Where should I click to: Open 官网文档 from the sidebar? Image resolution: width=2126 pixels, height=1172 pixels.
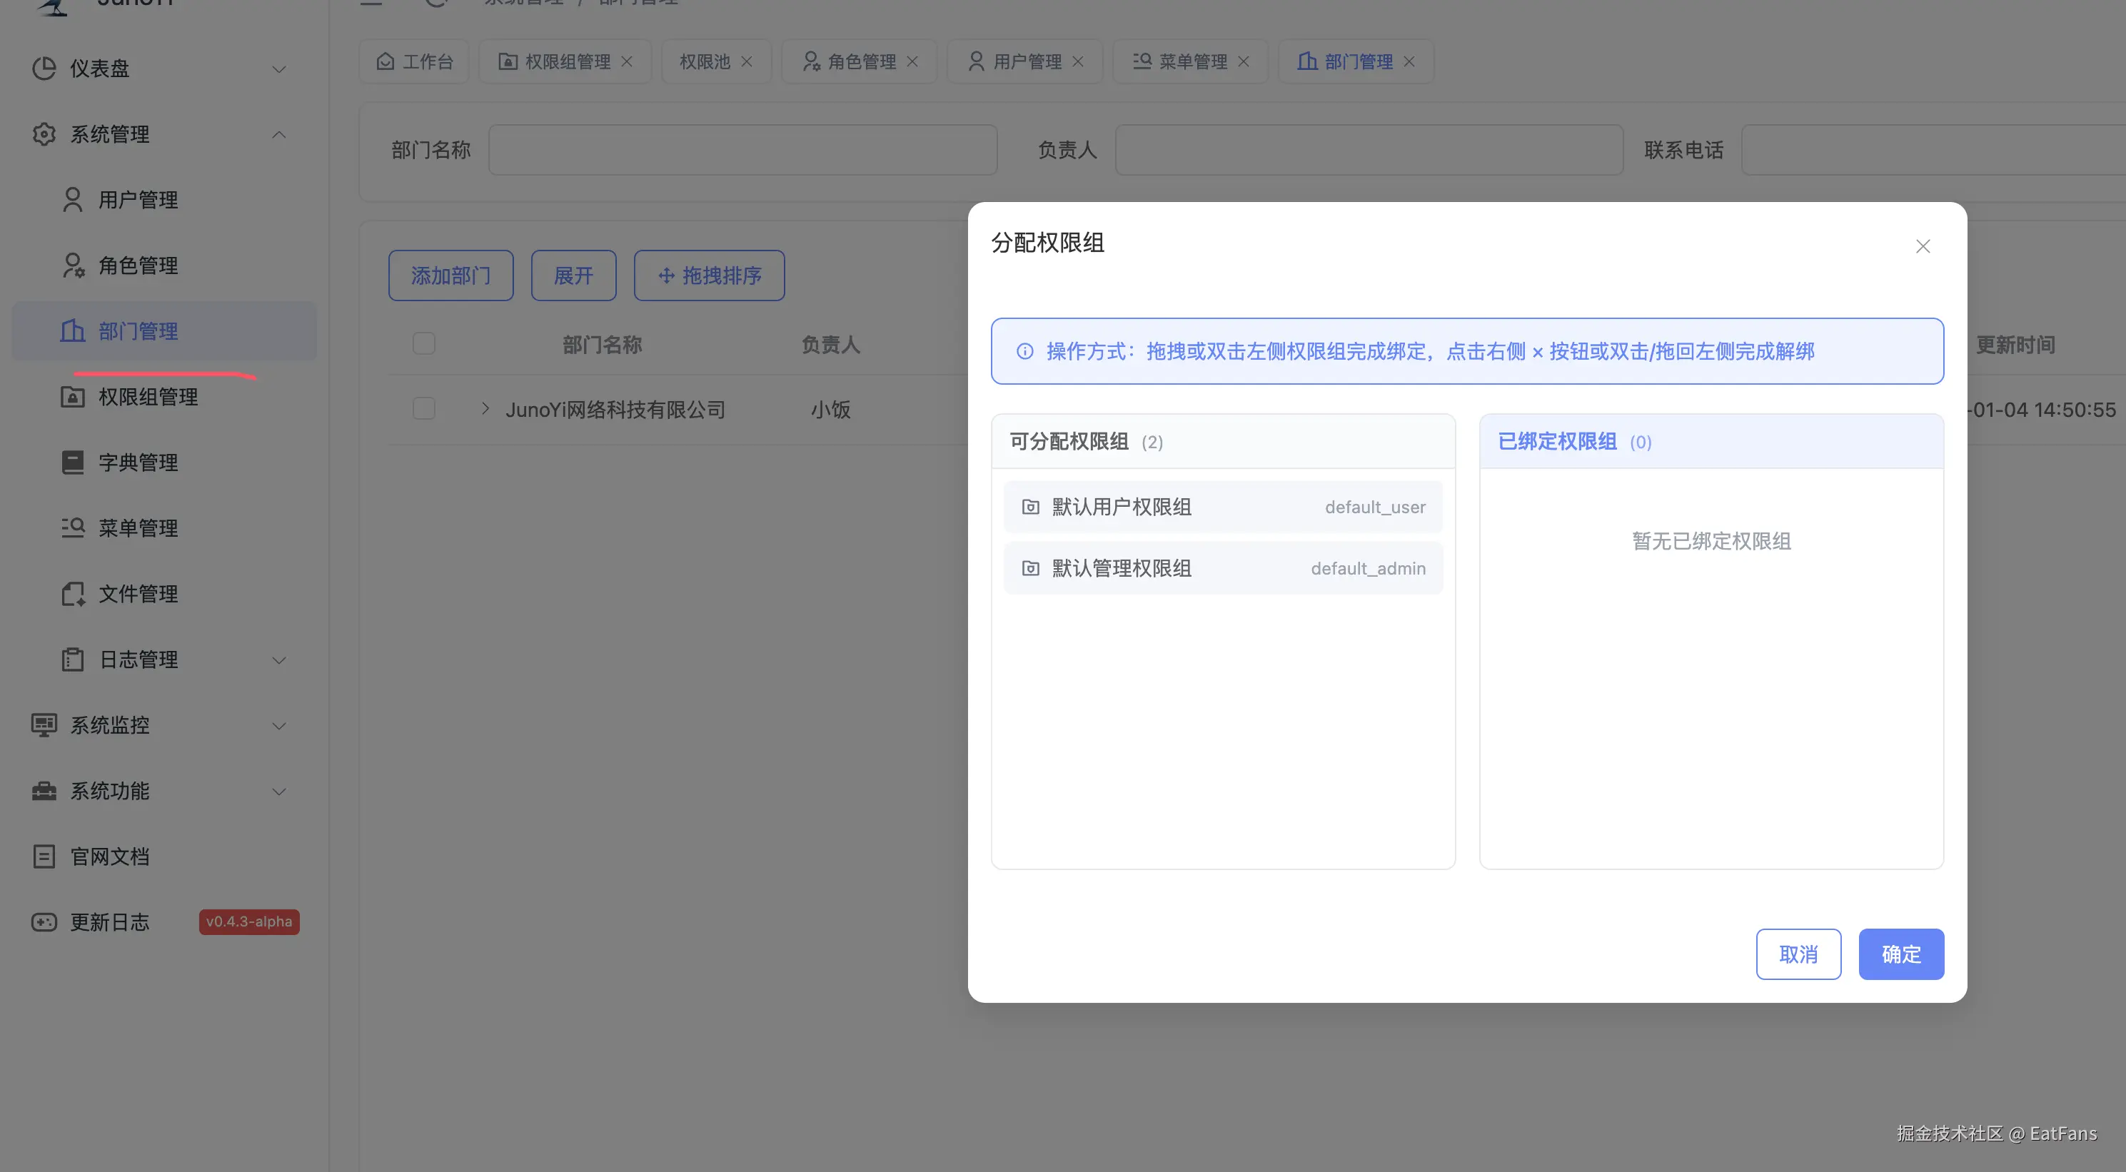tap(110, 856)
